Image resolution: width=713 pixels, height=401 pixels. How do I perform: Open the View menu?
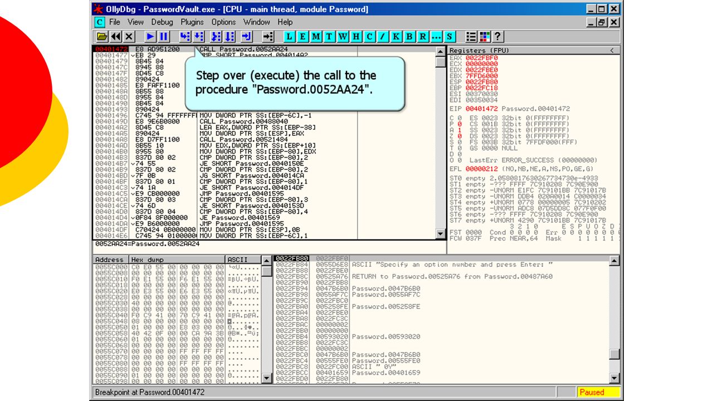tap(135, 22)
